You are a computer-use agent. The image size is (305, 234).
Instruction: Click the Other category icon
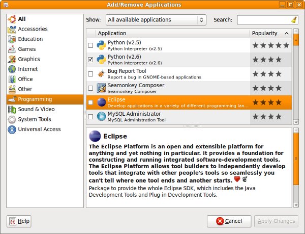click(x=12, y=89)
